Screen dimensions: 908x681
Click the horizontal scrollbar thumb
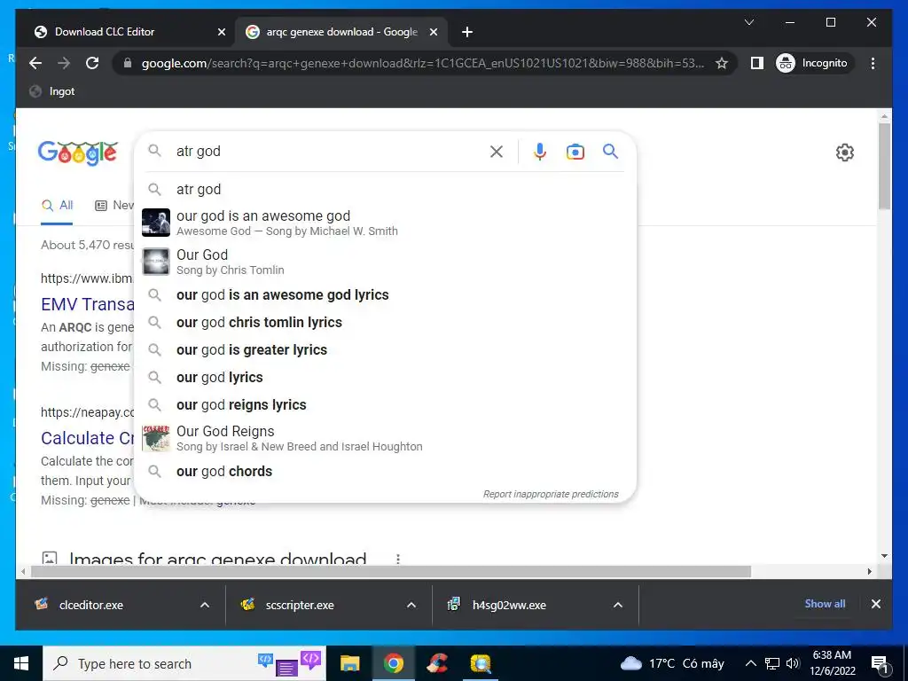(391, 572)
